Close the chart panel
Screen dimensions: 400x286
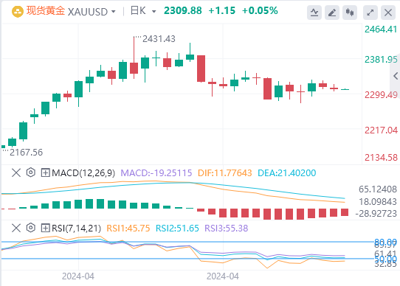click(388, 13)
